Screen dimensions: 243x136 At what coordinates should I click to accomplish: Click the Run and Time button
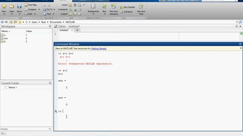click(x=141, y=9)
